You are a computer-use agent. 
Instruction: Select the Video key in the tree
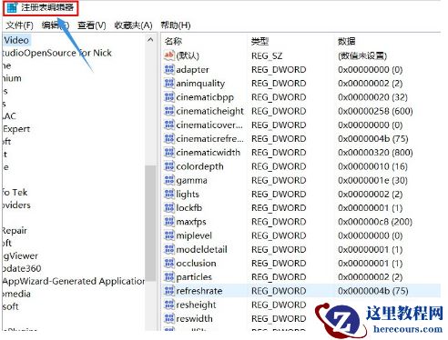[x=16, y=40]
